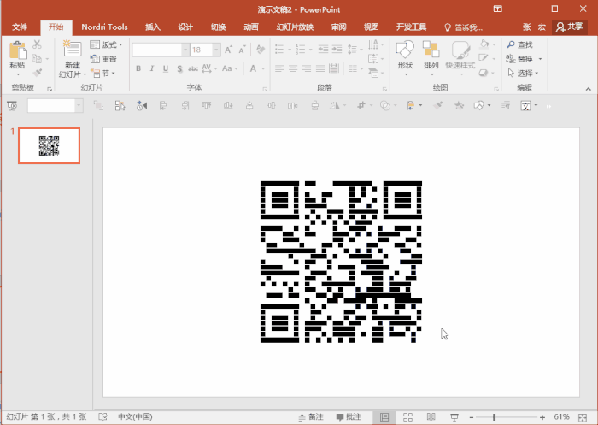Start Slide Show from status bar icon

(x=454, y=417)
